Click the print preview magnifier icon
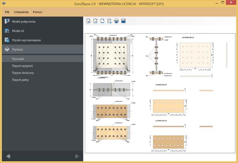Viewport: 238px width, 163px height. click(x=110, y=21)
